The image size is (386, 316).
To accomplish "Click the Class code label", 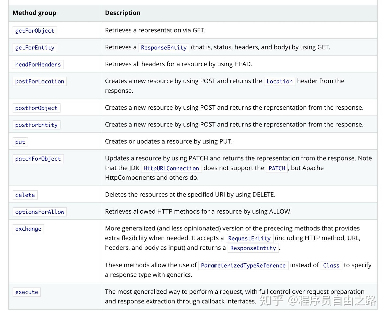I will [331, 265].
